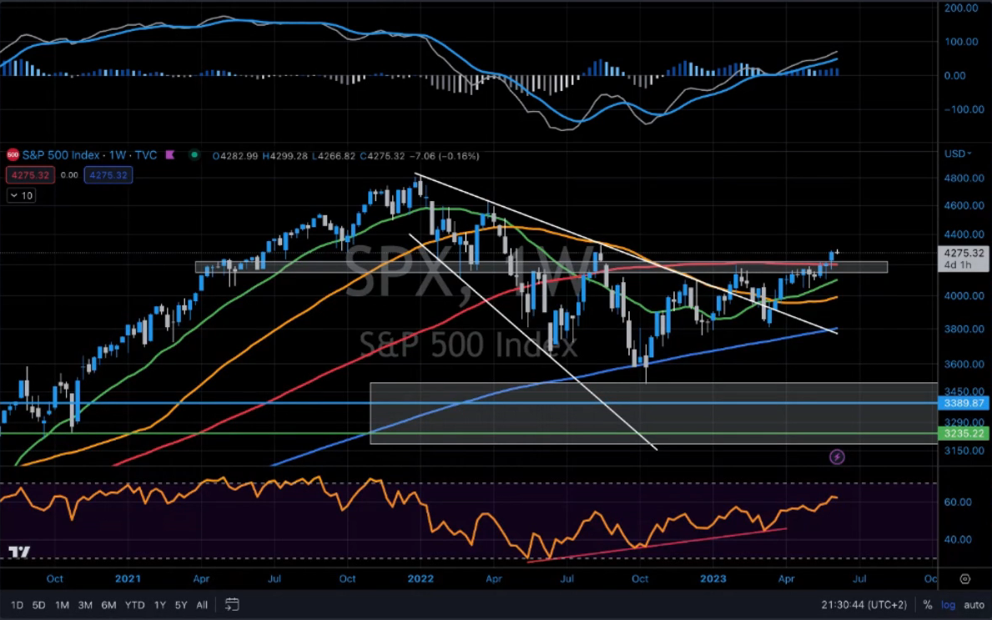Toggle log scale mode

point(949,604)
